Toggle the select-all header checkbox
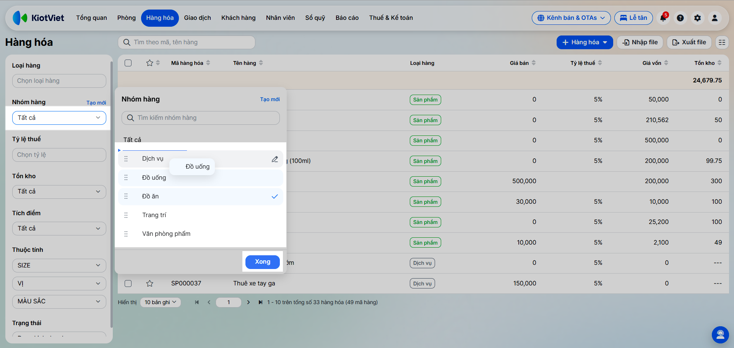Screen dimensions: 734x348 (128, 63)
